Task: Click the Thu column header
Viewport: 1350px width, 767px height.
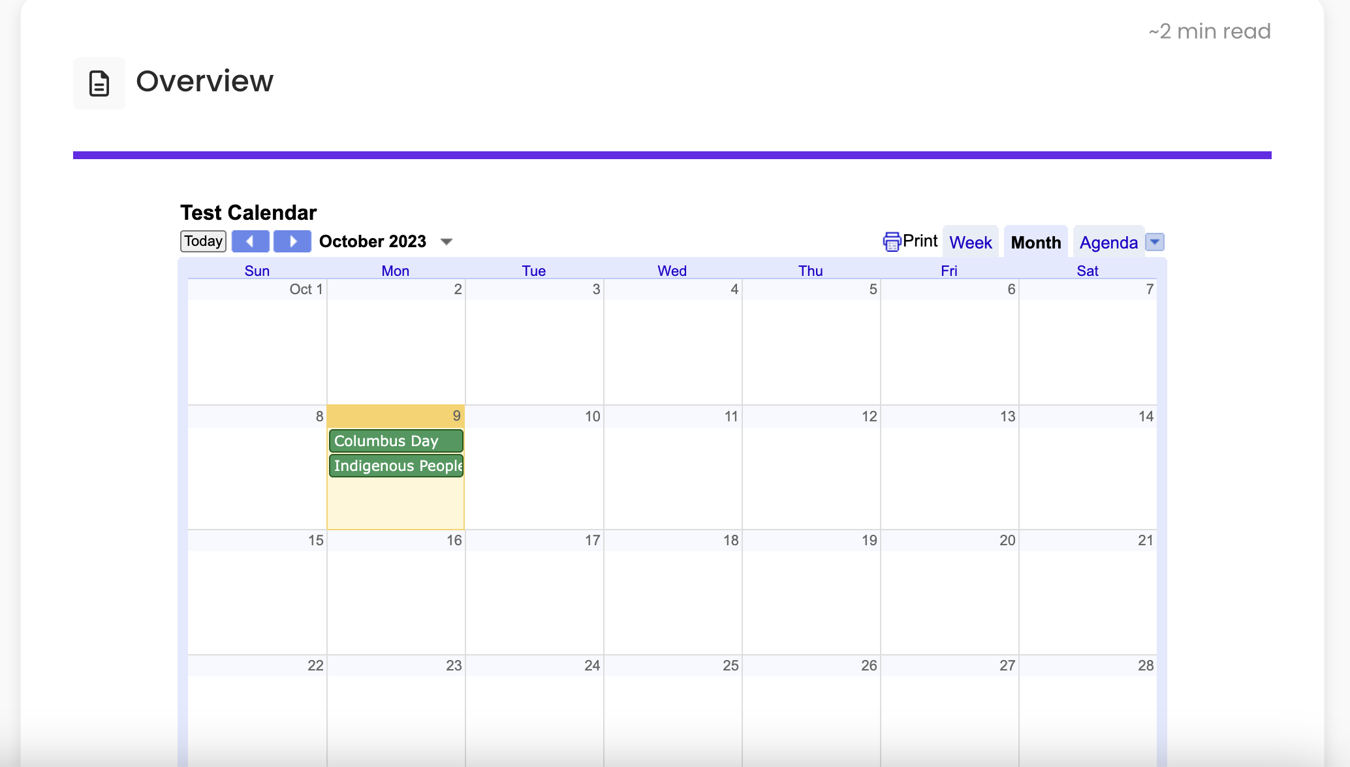Action: pos(811,271)
